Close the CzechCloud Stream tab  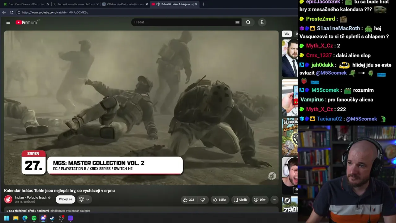click(48, 4)
